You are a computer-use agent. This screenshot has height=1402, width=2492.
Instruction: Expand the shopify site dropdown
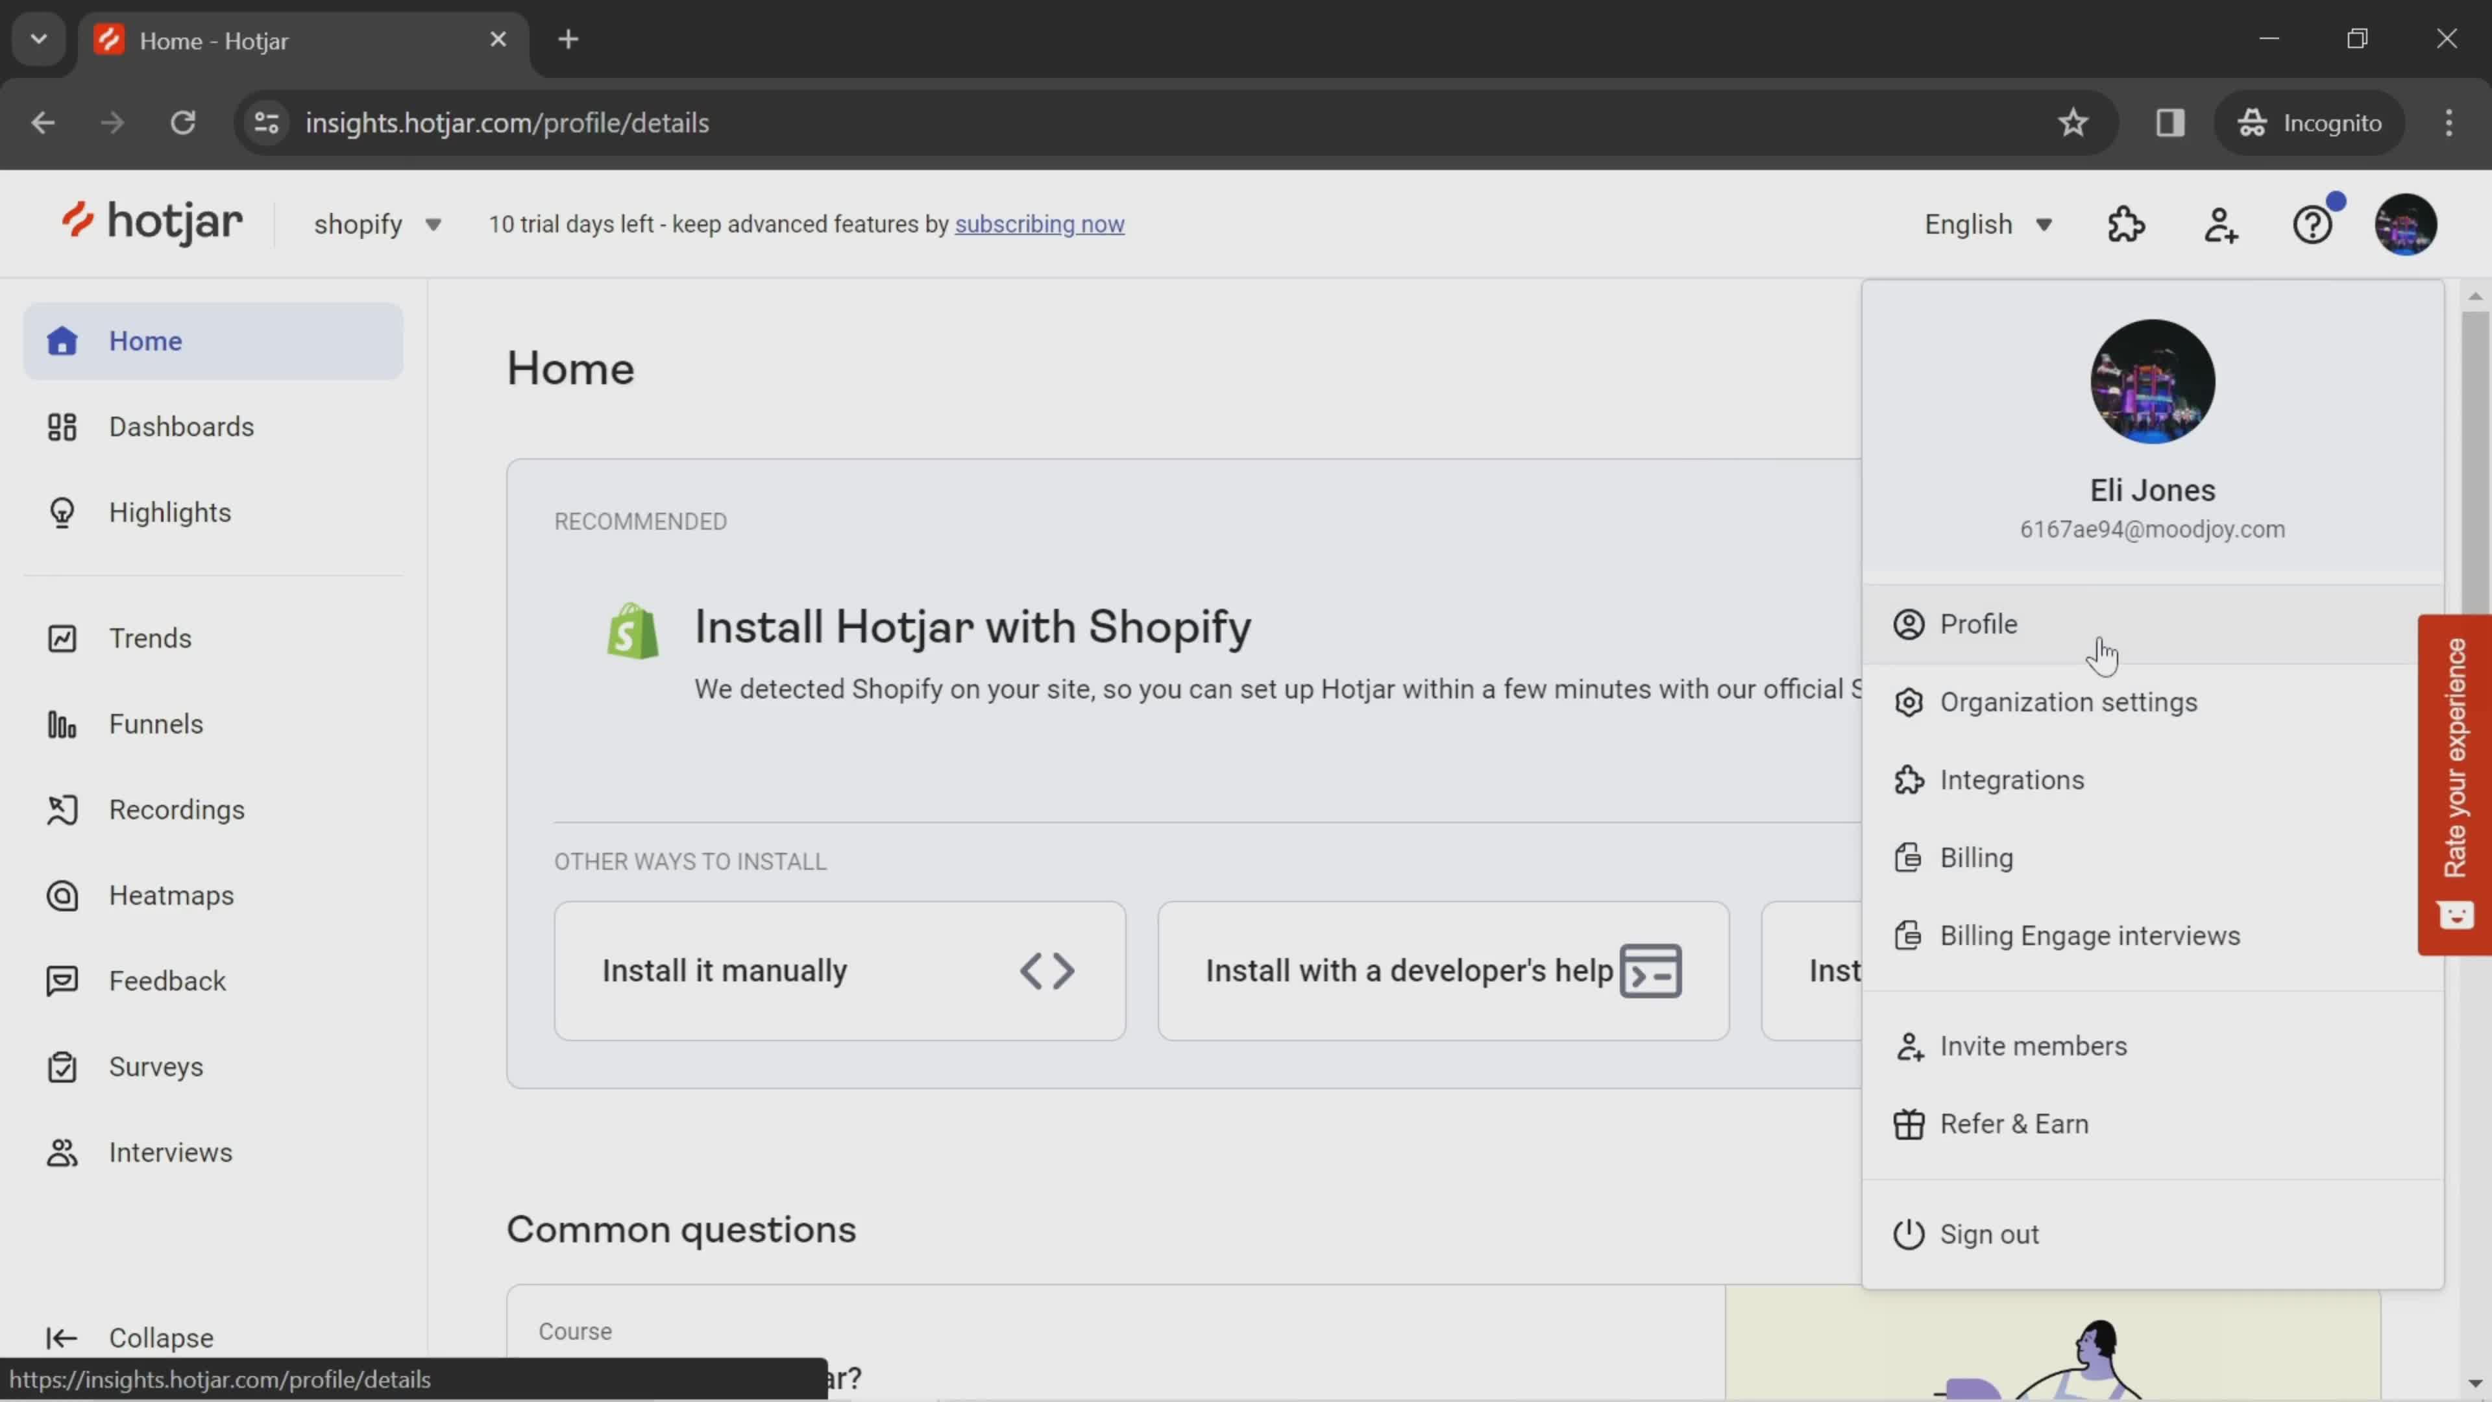[376, 224]
